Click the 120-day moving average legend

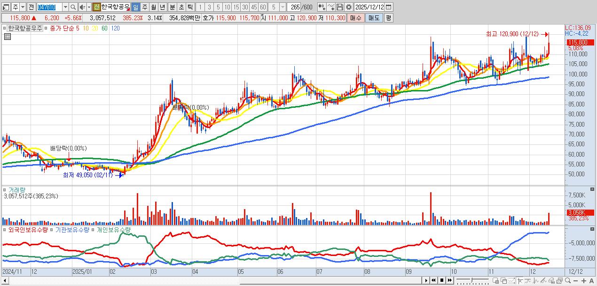(x=115, y=28)
